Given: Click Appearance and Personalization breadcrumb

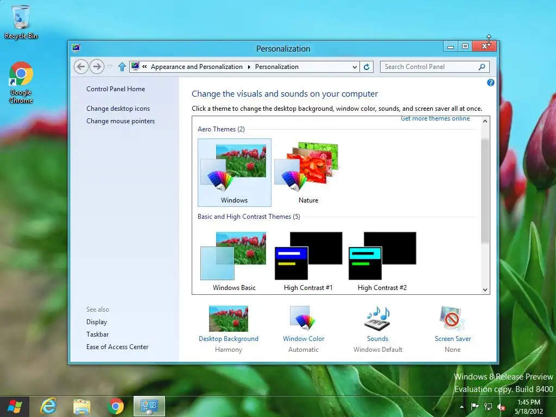Looking at the screenshot, I should 197,67.
